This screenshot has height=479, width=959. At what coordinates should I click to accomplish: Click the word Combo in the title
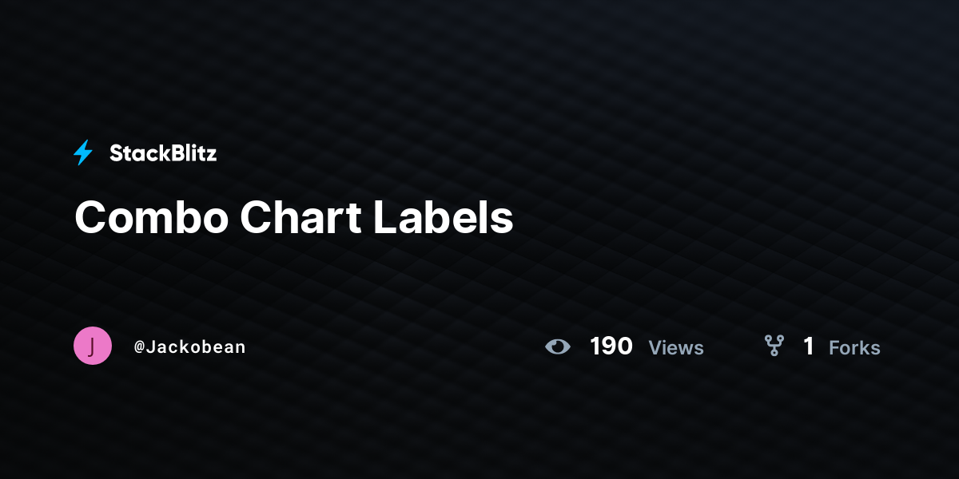pyautogui.click(x=151, y=217)
